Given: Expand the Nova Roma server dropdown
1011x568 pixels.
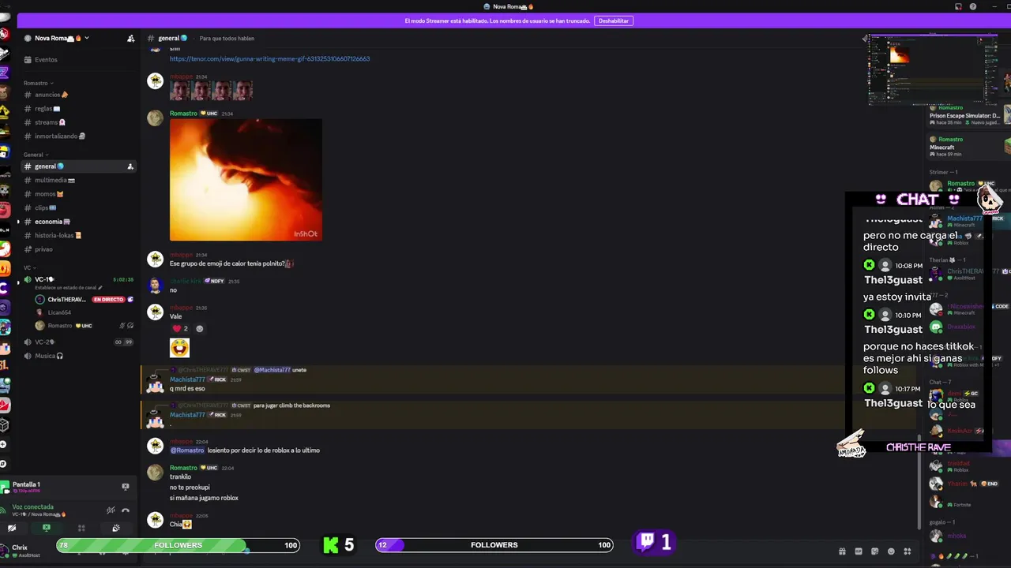Looking at the screenshot, I should 87,38.
